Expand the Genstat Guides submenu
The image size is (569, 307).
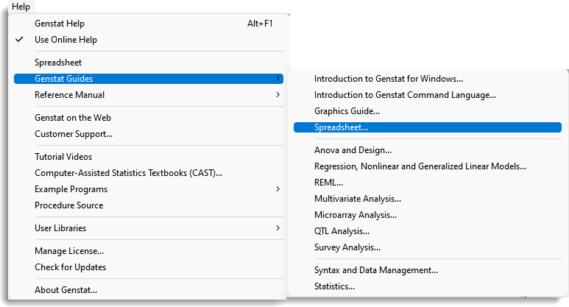click(x=149, y=79)
